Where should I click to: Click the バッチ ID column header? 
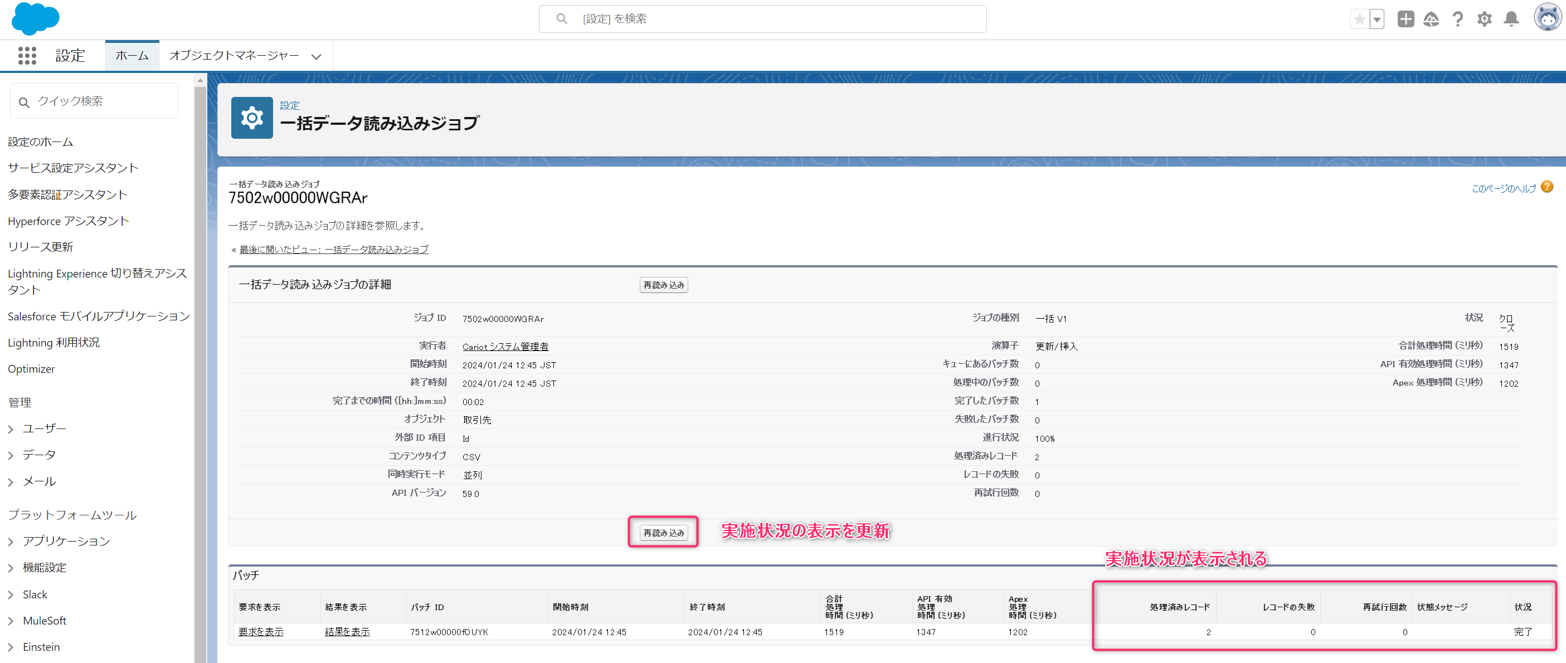click(427, 607)
